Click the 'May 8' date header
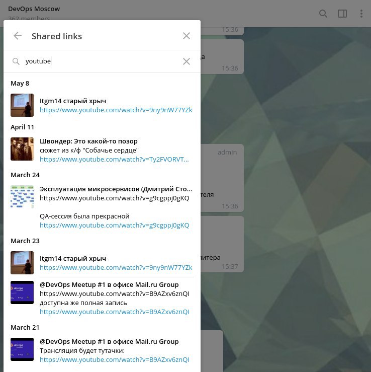Screen dimensions: 371x372 click(20, 84)
